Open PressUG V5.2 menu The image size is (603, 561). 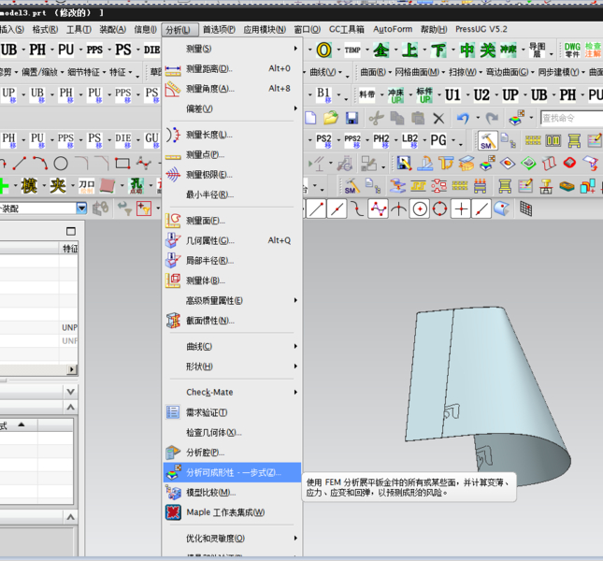tap(481, 29)
